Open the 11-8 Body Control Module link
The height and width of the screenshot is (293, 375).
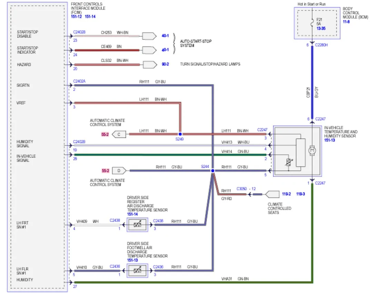pos(346,22)
